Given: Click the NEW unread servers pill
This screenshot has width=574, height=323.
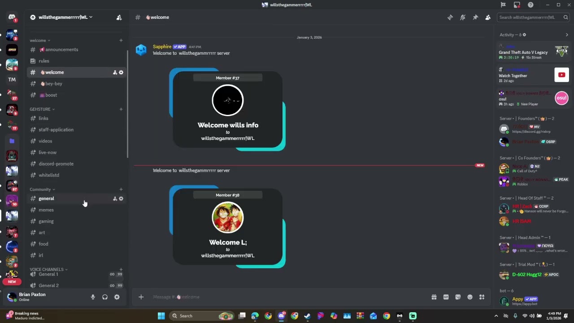Looking at the screenshot, I should tap(12, 282).
